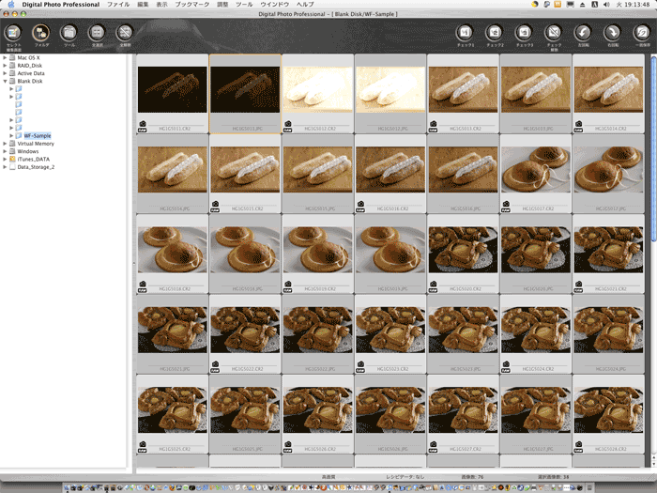Open the 調整 menu
This screenshot has height=493, width=657.
click(x=222, y=4)
